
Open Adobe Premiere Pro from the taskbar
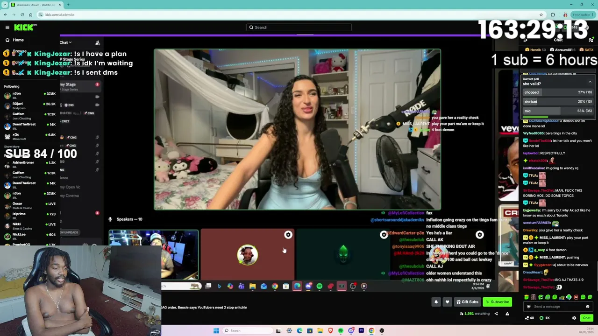click(361, 330)
